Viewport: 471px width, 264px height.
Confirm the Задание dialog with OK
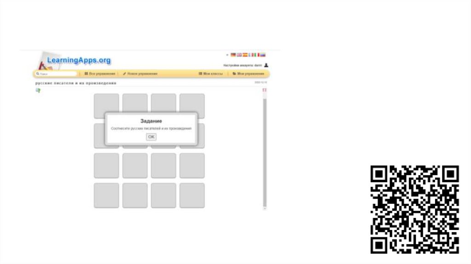click(x=151, y=137)
